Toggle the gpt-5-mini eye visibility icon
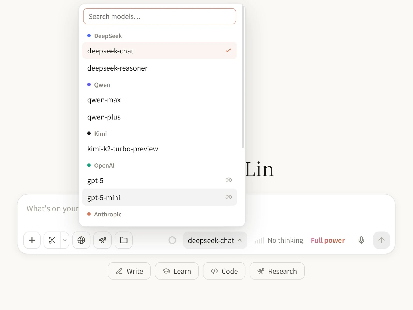413x310 pixels. [229, 197]
